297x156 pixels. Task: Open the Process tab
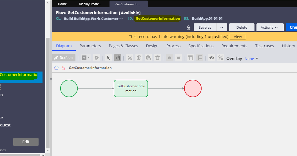click(173, 46)
